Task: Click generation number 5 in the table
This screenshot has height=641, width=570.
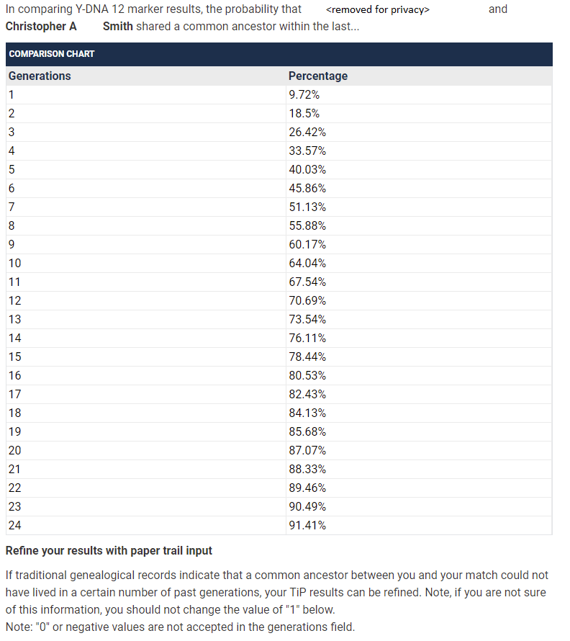Action: coord(12,169)
